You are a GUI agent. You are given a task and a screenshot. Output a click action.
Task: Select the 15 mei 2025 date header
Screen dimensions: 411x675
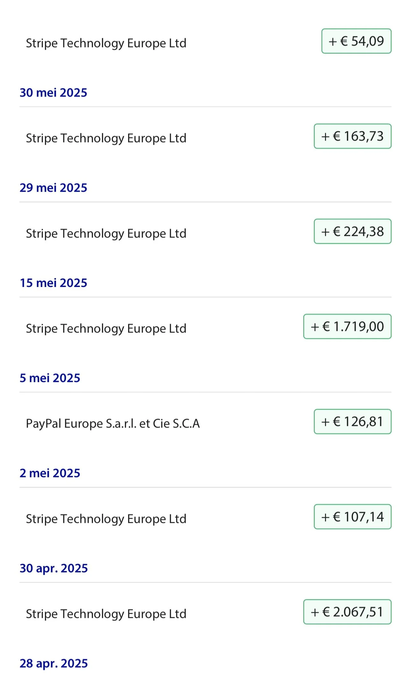(x=53, y=283)
